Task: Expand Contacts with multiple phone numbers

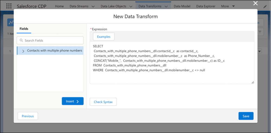Action: point(23,51)
